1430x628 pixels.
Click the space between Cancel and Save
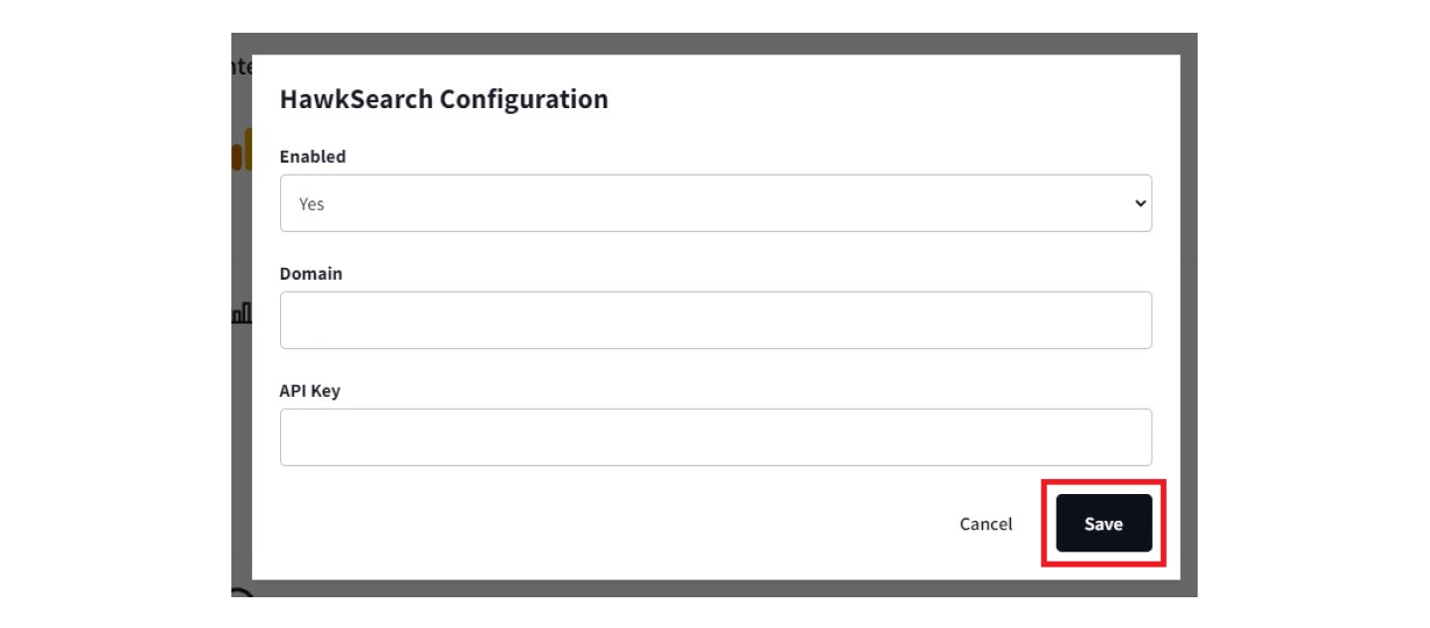click(x=1033, y=525)
